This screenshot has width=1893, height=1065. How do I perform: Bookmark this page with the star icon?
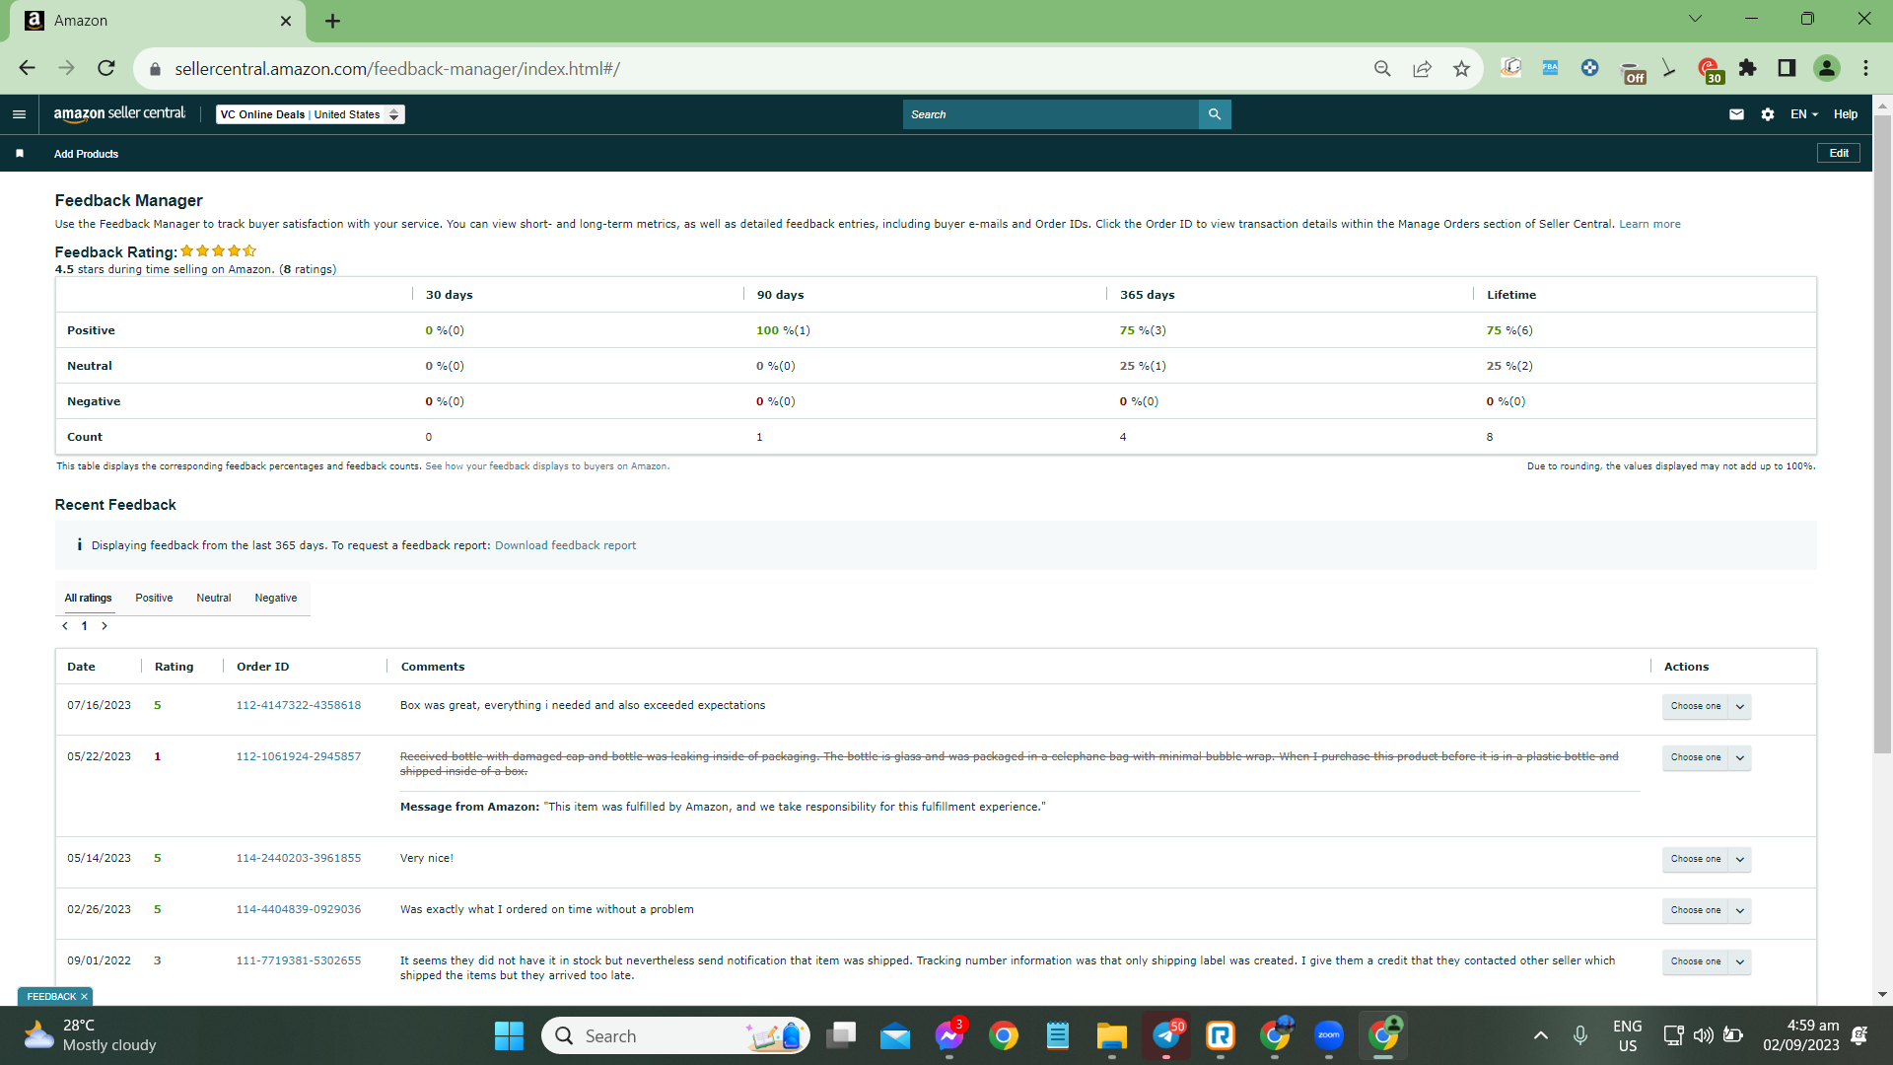(x=1461, y=68)
